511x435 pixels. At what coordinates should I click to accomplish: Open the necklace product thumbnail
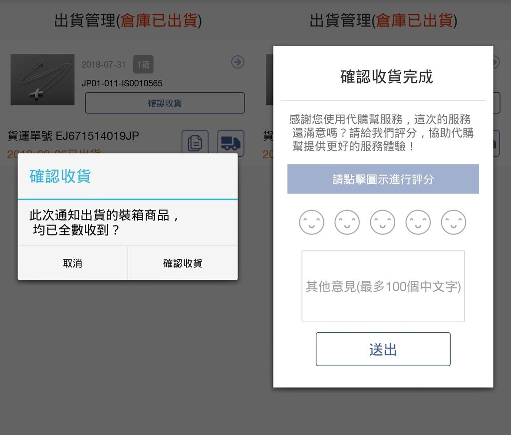point(42,79)
